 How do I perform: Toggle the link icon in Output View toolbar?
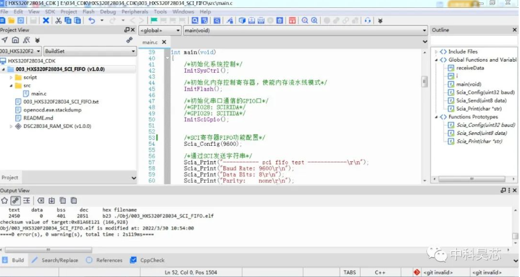point(15,201)
